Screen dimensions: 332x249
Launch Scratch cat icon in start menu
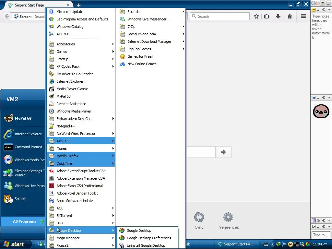[8, 199]
